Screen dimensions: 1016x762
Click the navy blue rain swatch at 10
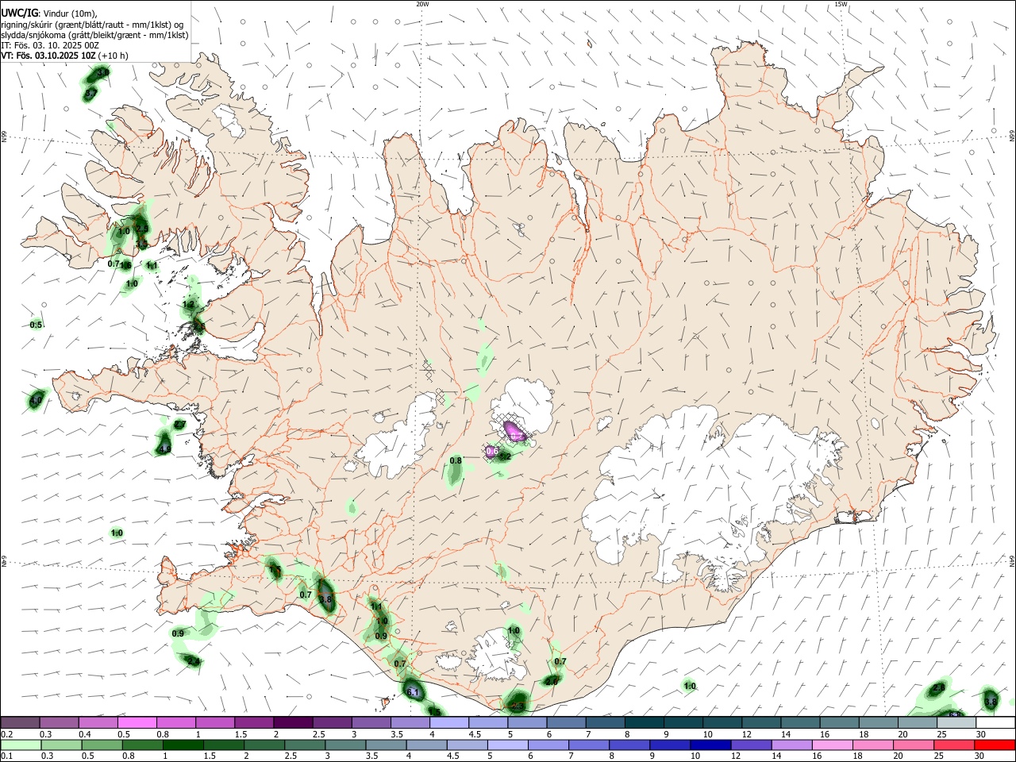[x=711, y=745]
